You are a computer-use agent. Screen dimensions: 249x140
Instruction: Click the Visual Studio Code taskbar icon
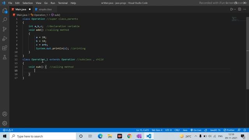pyautogui.click(x=149, y=136)
